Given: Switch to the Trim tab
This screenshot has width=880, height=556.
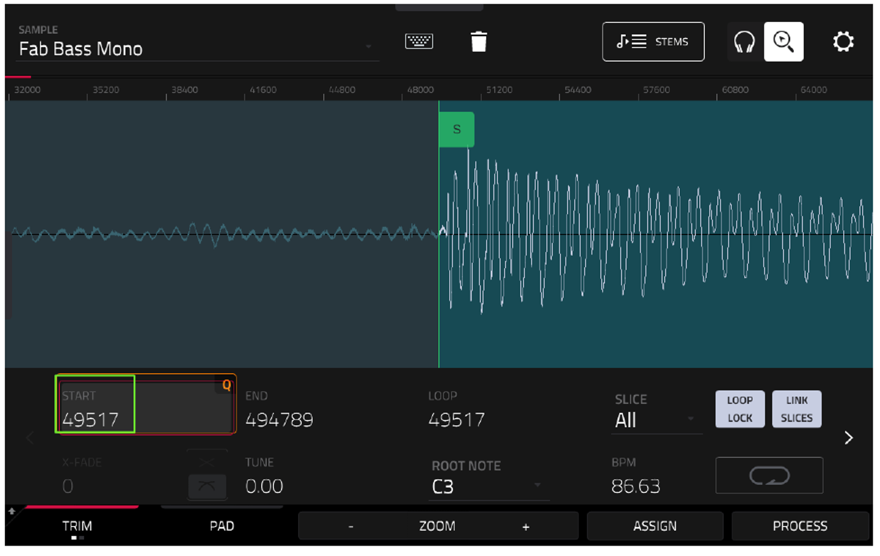Looking at the screenshot, I should (77, 526).
